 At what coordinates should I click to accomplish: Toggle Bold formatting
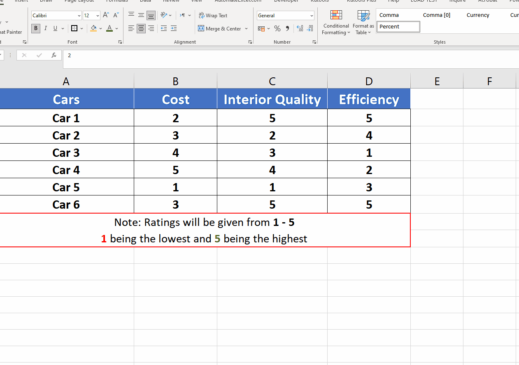(x=36, y=28)
